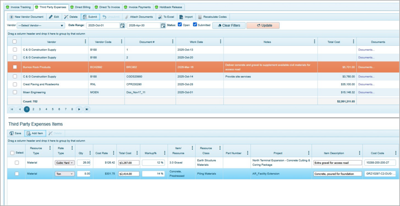Open calendar picker for start date
Screen dimensions: 400x206
122,25
